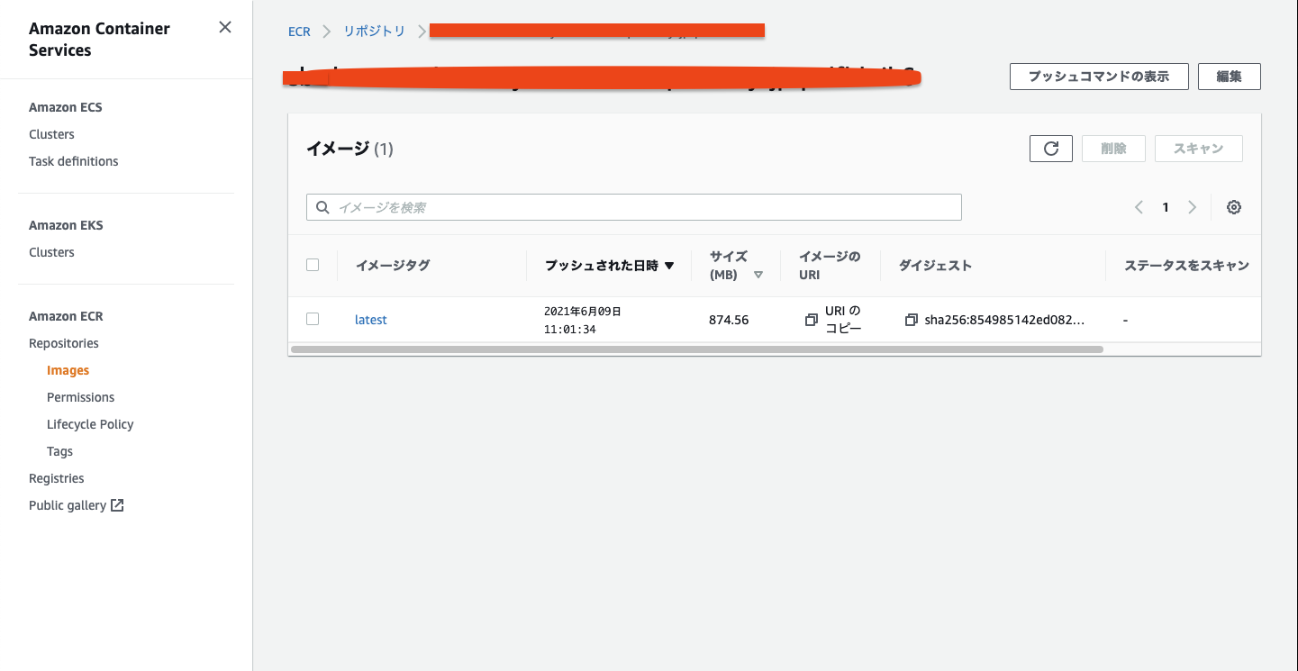Click the スキャン button

pyautogui.click(x=1199, y=149)
